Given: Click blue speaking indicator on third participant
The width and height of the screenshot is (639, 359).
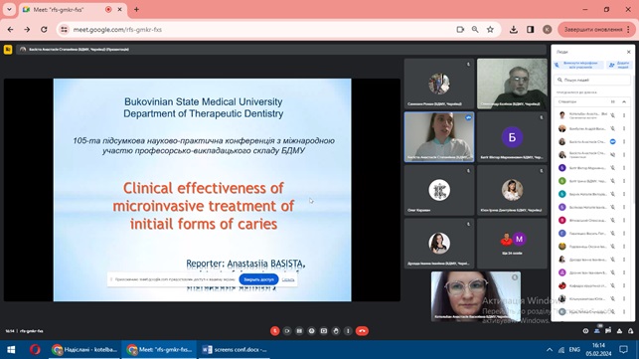Looking at the screenshot, I should [x=612, y=141].
